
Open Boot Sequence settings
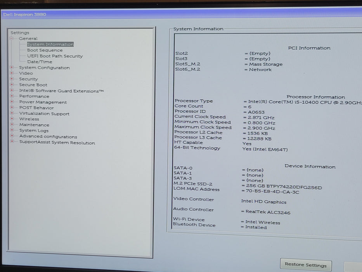[x=45, y=50]
